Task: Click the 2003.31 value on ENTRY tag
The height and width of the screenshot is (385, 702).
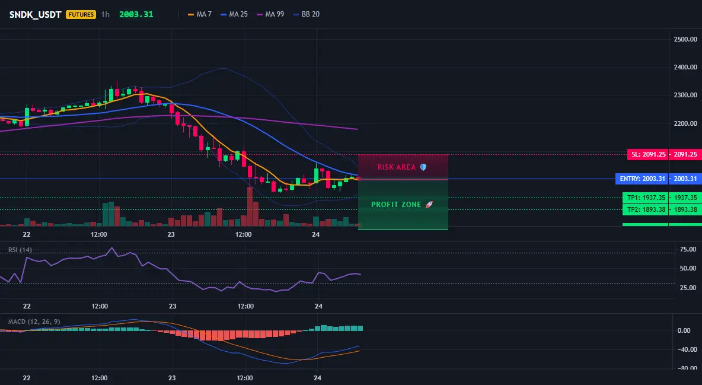Action: 685,179
